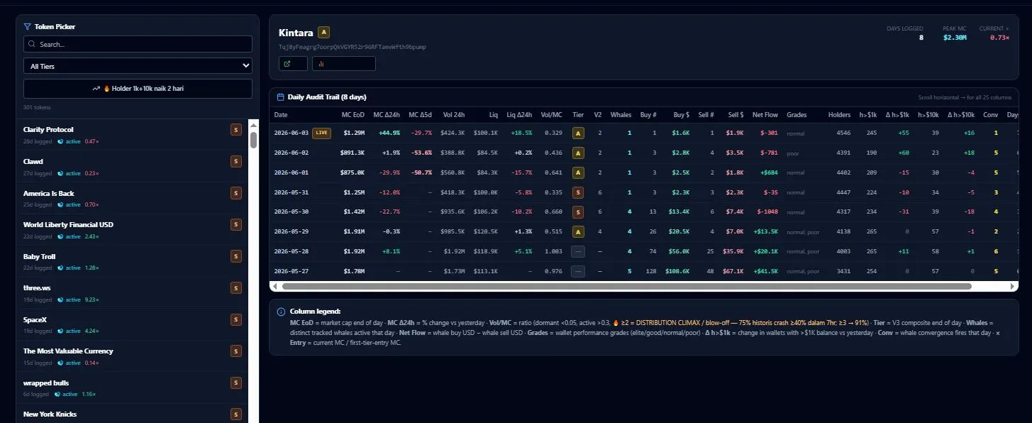Screen dimensions: 1032x423
Task: Click the 2026-05-28 date cell
Action: pyautogui.click(x=291, y=251)
